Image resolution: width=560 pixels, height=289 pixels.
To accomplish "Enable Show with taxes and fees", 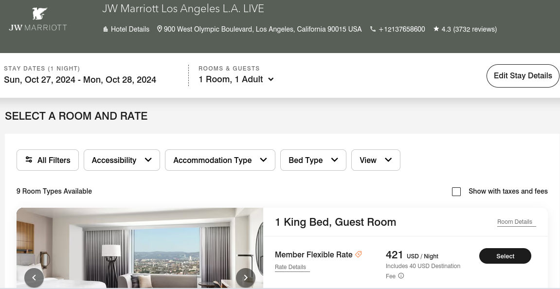I will tap(456, 192).
